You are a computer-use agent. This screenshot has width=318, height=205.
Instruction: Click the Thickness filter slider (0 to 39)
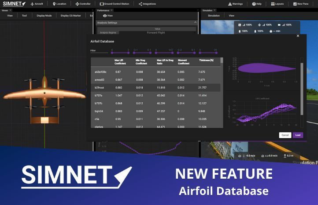[x=208, y=53]
